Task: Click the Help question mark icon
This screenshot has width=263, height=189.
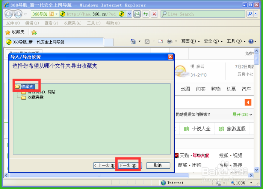Action: (251, 41)
